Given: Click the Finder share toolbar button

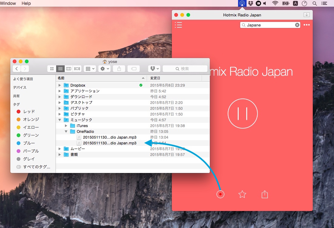Looking at the screenshot, I should (x=119, y=69).
